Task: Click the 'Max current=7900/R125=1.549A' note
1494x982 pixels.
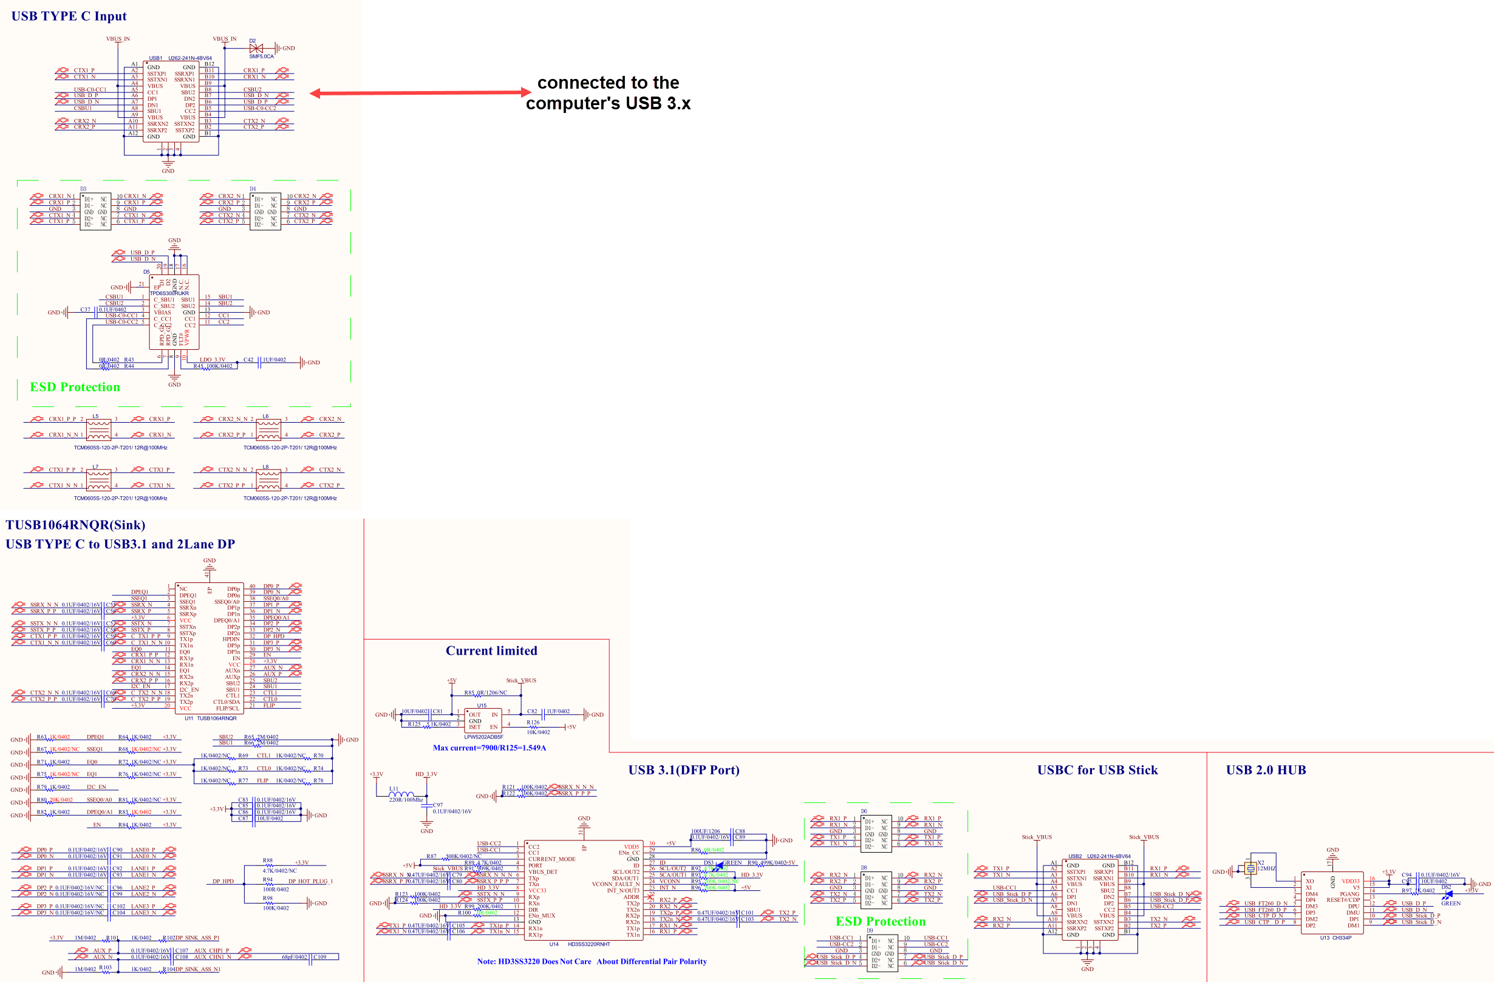Action: [x=489, y=748]
